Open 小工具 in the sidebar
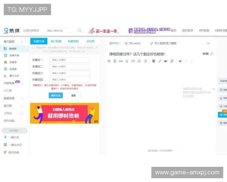 8,91
